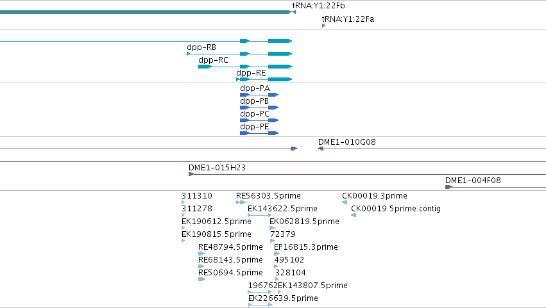Screen dimensions: 546x308
Task: Select the dpp-PC protein glyph
Action: coord(259,120)
